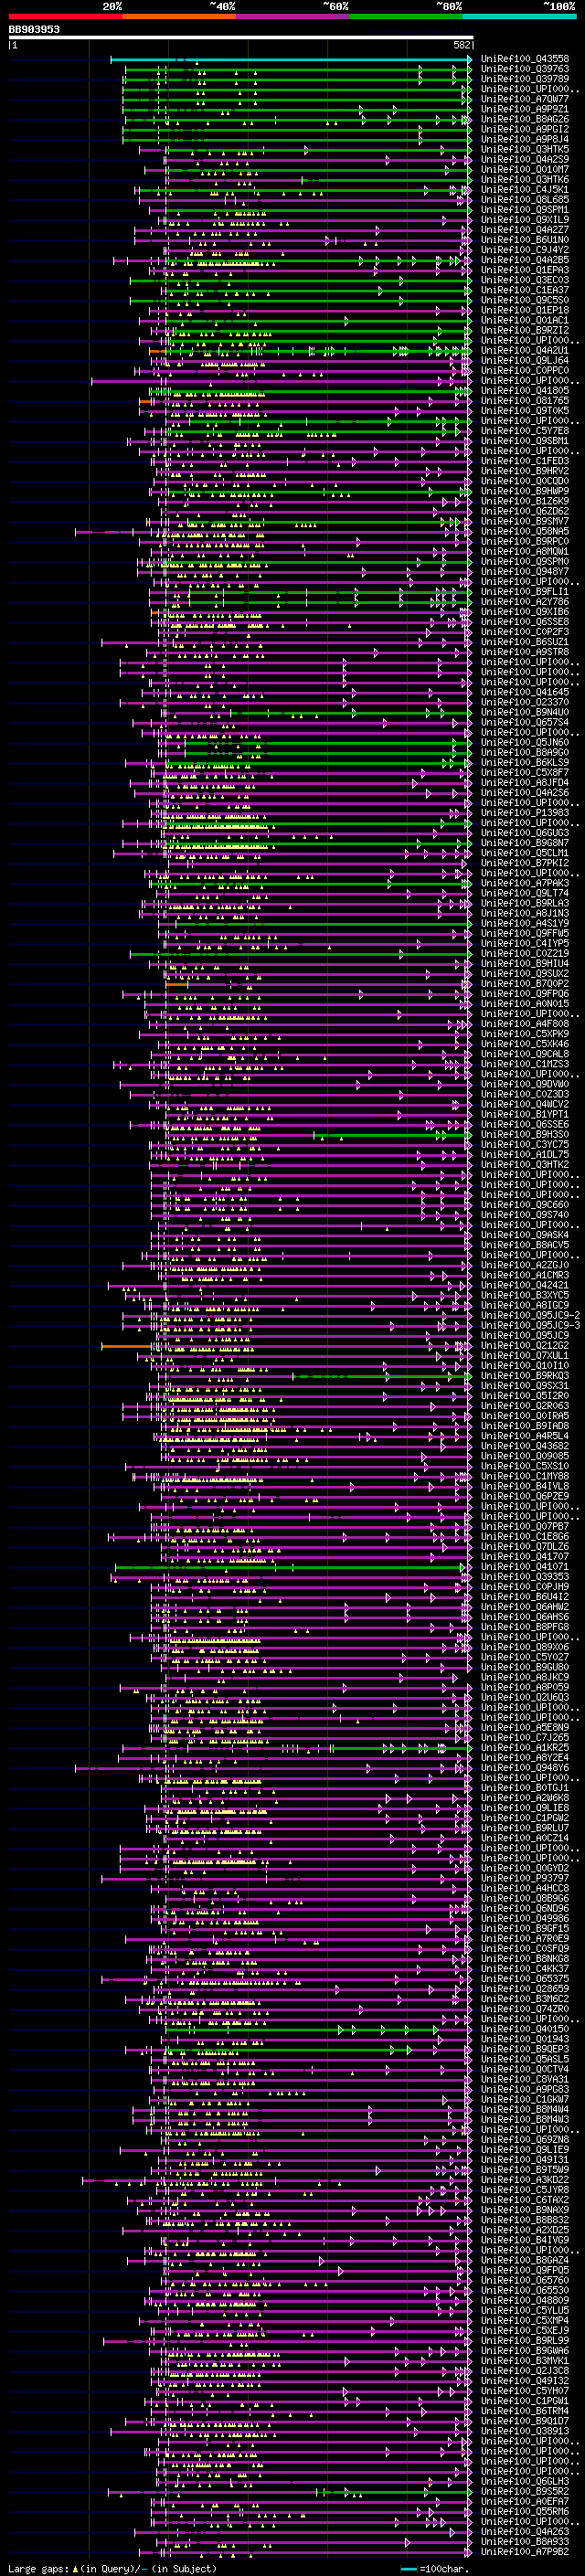This screenshot has height=2576, width=585.
Task: Open hit UniRef100_B8AG26
Action: [525, 119]
